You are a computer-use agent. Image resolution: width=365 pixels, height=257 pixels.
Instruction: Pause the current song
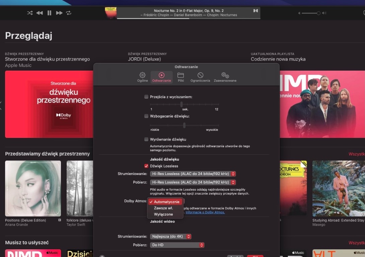click(x=49, y=13)
